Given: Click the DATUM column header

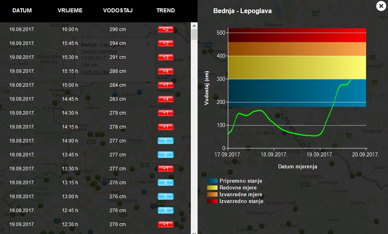Looking at the screenshot, I should coord(22,10).
